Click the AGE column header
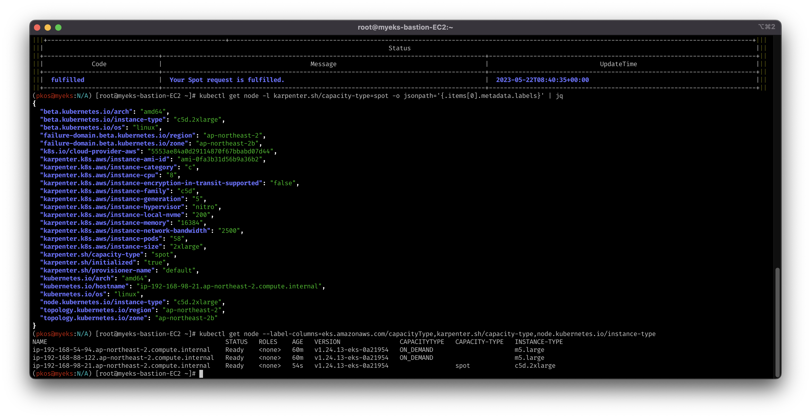Image resolution: width=811 pixels, height=418 pixels. (x=297, y=342)
